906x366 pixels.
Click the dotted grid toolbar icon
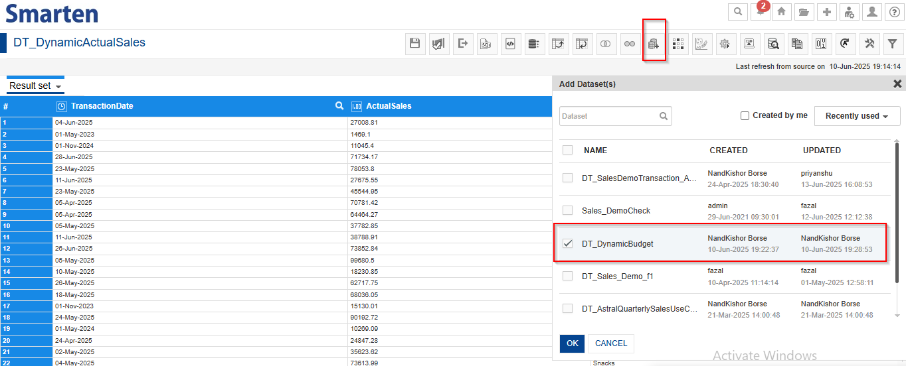point(678,44)
